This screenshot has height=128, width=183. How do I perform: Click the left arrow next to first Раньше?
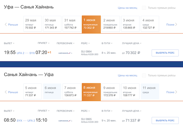pos(5,24)
